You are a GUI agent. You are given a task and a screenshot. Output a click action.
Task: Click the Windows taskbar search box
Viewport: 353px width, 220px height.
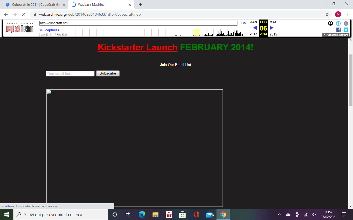(x=61, y=215)
